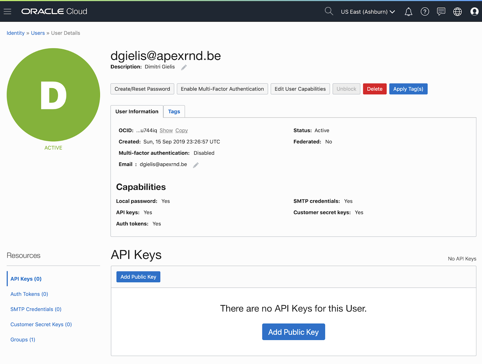Enable Multi-Factor Authentication for this user

pos(222,89)
